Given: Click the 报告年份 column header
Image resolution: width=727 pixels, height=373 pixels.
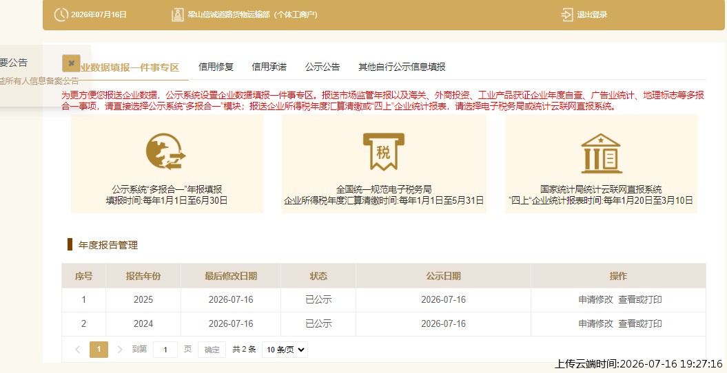Looking at the screenshot, I should 143,276.
